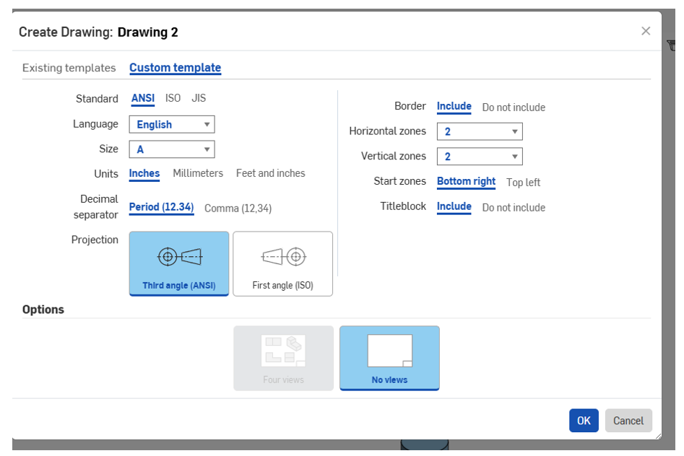Open the Custom template tab
The width and height of the screenshot is (684, 456).
point(175,68)
